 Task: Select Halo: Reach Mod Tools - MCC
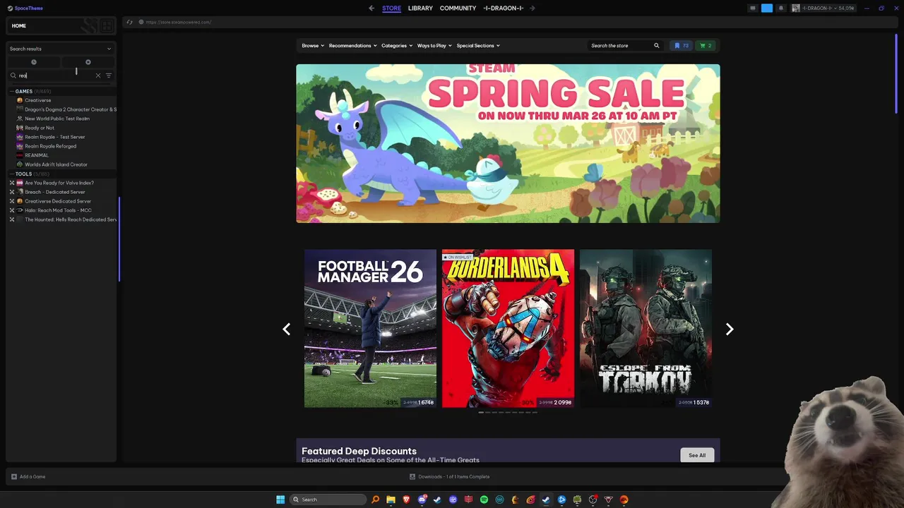click(x=58, y=210)
